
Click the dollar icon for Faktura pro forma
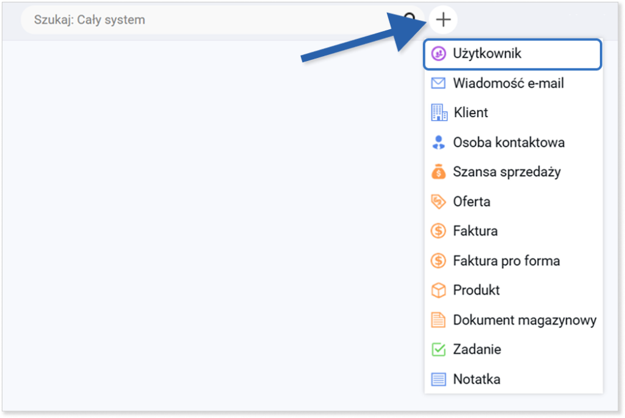tap(438, 261)
